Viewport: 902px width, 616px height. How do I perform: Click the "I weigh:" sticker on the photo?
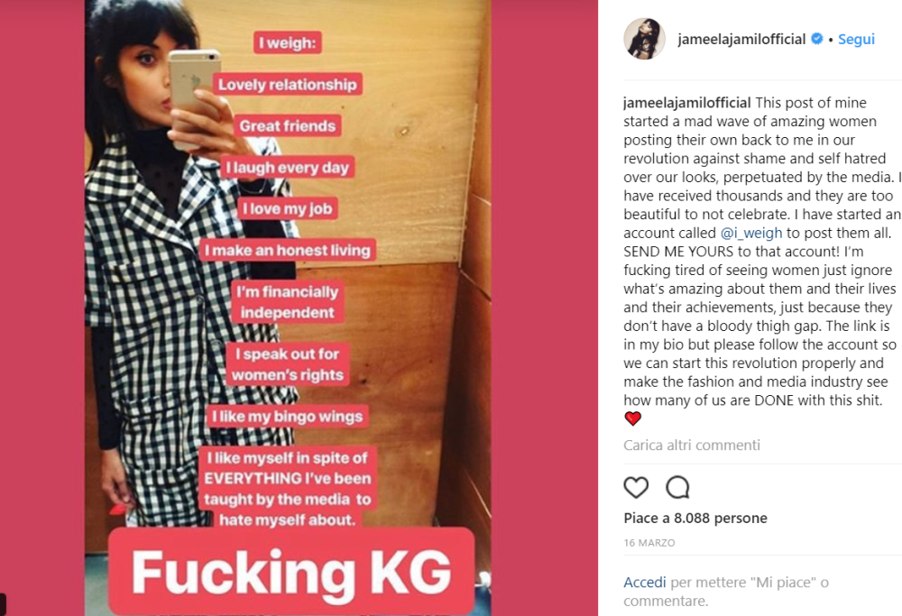coord(288,42)
